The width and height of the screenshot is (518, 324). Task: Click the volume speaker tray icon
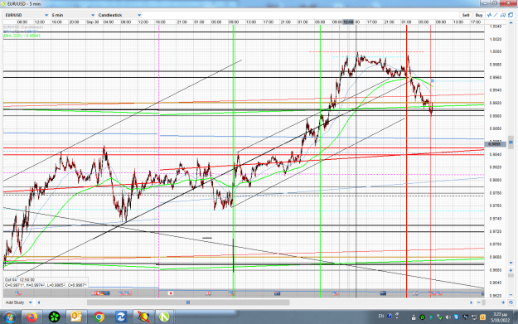[448, 317]
